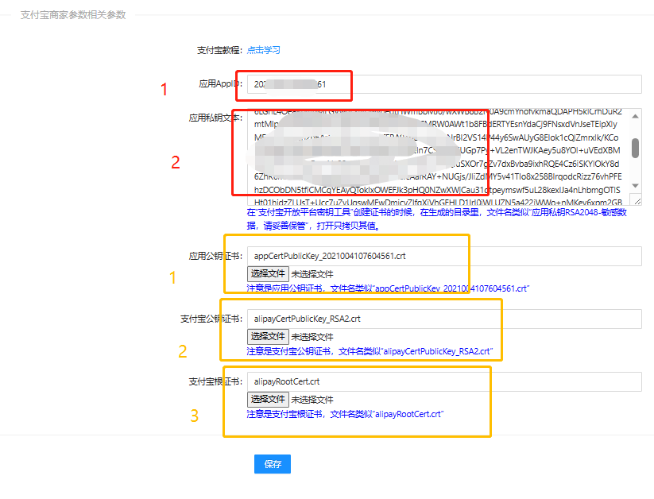Click the 应用私钥文本 label
Image resolution: width=654 pixels, height=499 pixels.
point(215,118)
